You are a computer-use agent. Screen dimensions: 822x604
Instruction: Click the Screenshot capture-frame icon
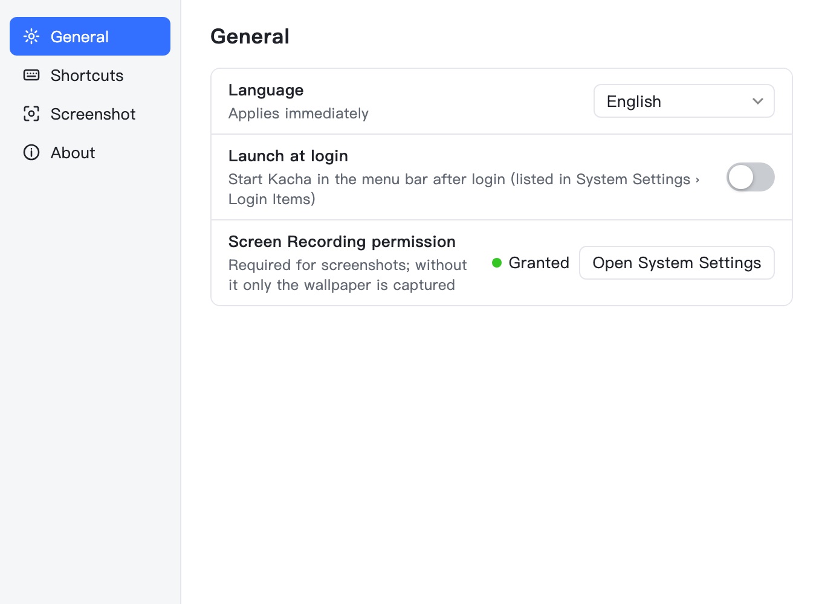coord(31,114)
